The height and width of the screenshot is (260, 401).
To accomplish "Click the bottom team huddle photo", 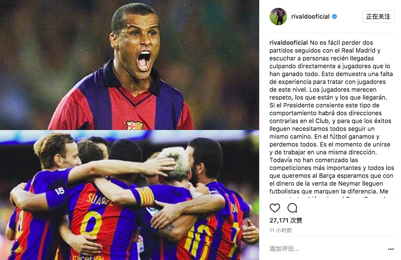I will 130,195.
